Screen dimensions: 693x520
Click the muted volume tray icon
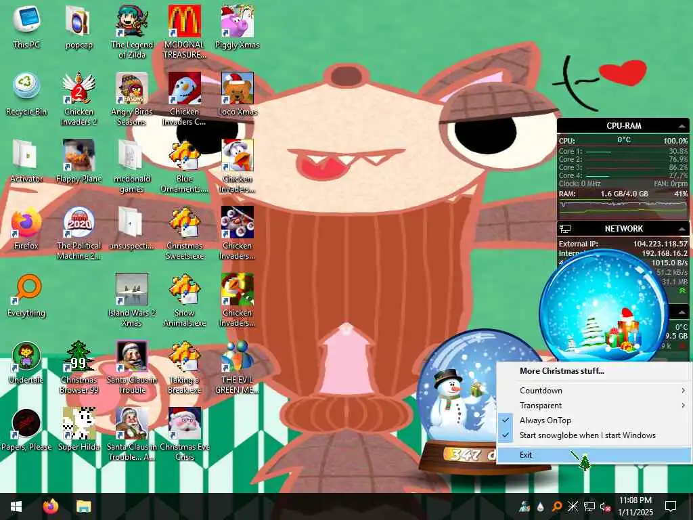tap(606, 506)
